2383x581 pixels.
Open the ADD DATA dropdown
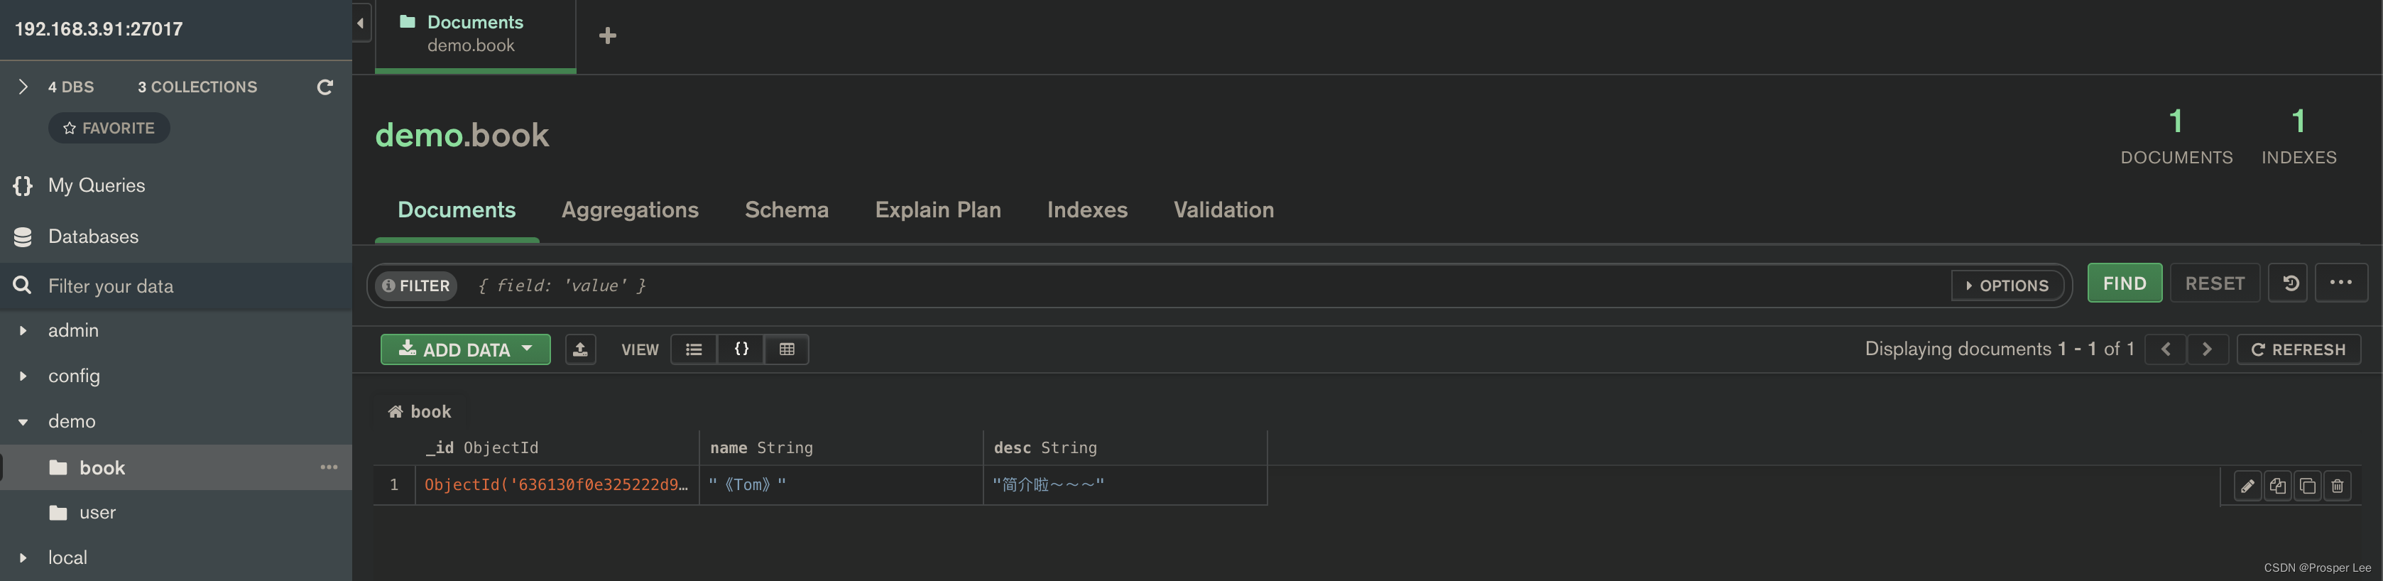465,349
